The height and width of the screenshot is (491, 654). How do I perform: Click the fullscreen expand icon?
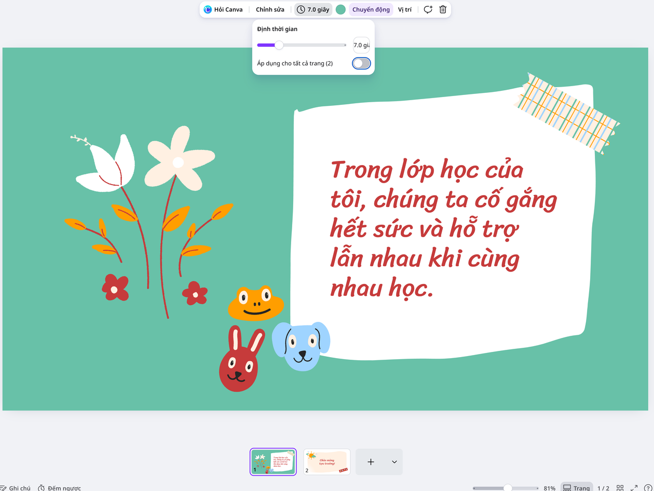(634, 488)
